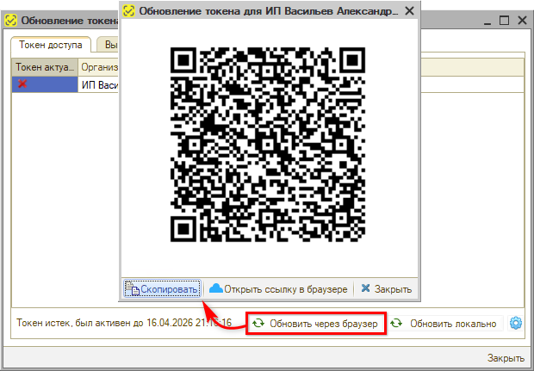Minimize the Обновление токена main window

pyautogui.click(x=481, y=20)
